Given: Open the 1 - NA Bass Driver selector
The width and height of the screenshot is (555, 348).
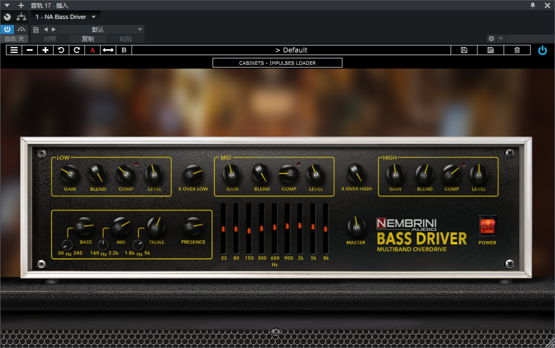Looking at the screenshot, I should coord(66,17).
